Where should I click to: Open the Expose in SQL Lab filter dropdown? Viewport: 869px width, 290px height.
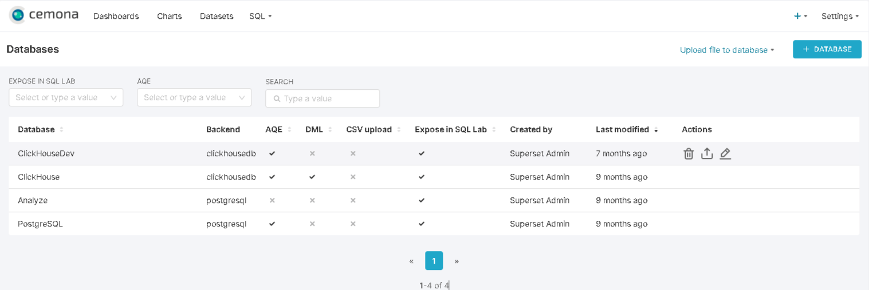pyautogui.click(x=66, y=98)
